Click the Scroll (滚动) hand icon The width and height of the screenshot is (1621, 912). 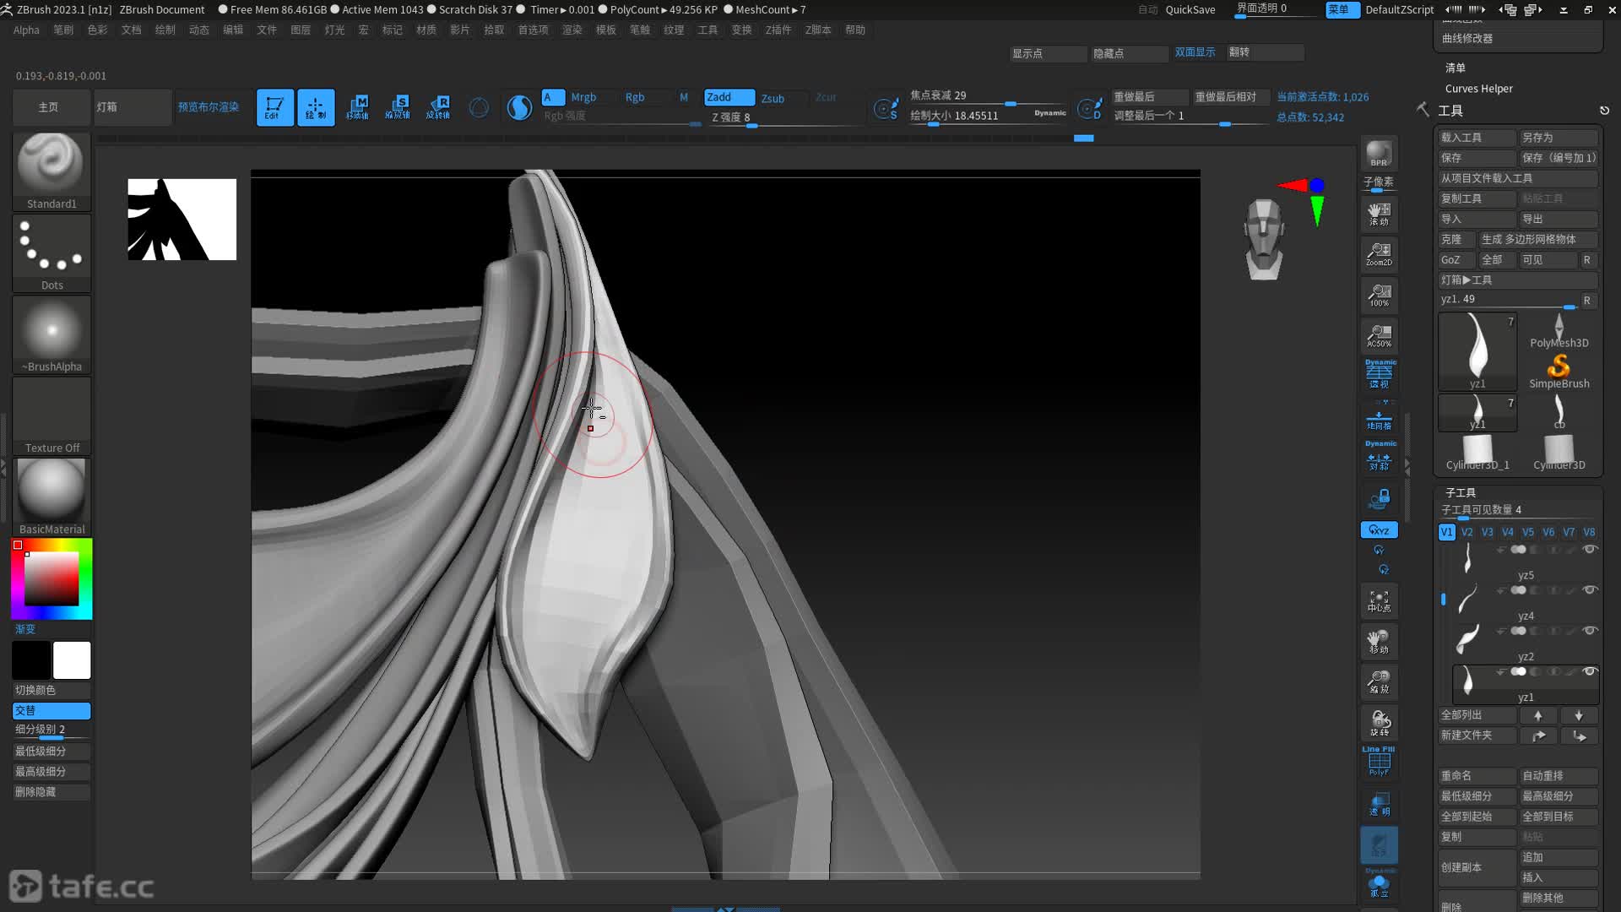click(x=1379, y=214)
